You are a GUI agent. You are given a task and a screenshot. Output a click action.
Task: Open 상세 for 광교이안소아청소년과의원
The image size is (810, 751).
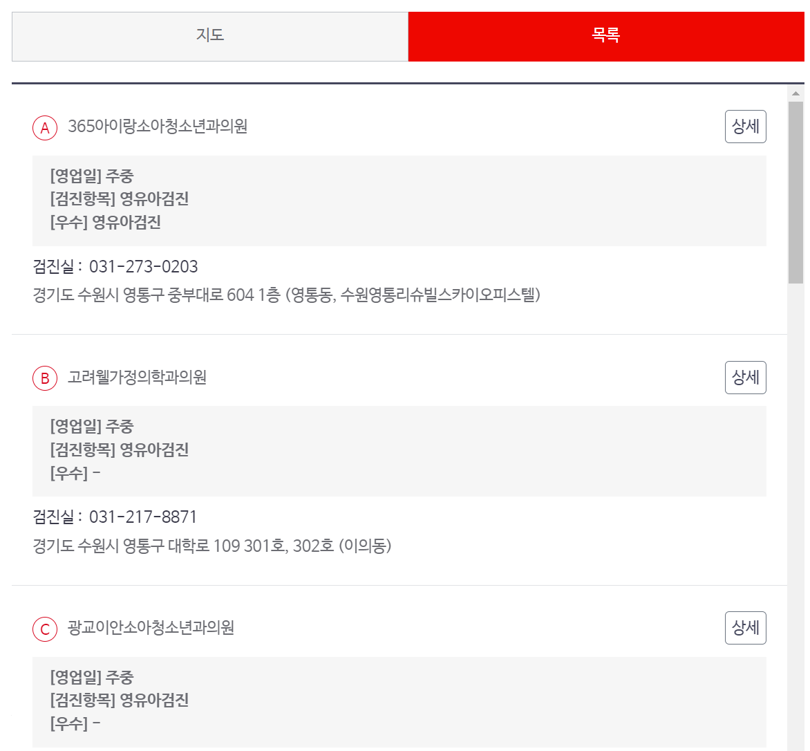point(745,628)
